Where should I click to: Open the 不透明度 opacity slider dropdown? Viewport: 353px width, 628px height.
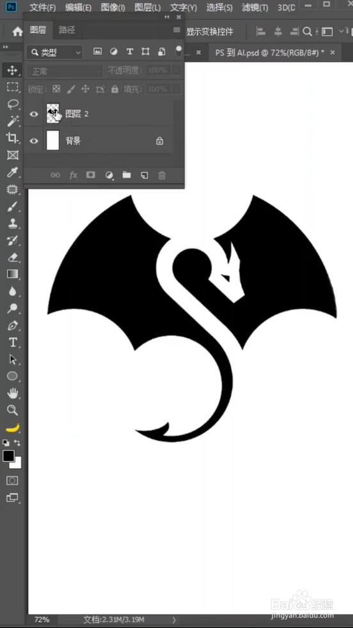176,70
